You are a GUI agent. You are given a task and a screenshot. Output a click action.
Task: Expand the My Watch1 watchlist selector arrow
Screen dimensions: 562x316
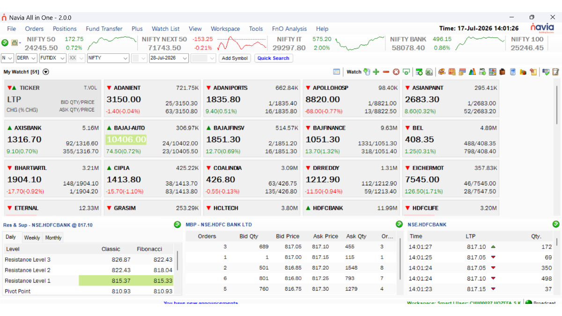(x=45, y=72)
